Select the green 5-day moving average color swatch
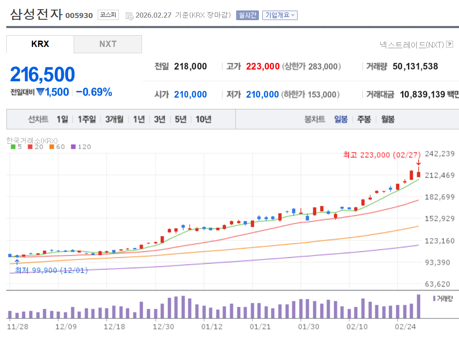 pyautogui.click(x=13, y=147)
